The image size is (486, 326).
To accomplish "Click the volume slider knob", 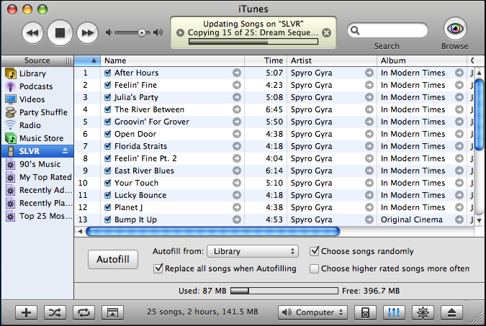I will point(142,32).
